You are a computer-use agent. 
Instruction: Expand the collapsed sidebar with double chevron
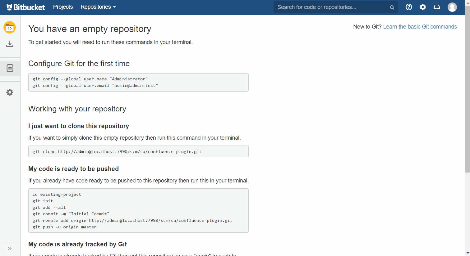tap(10, 248)
